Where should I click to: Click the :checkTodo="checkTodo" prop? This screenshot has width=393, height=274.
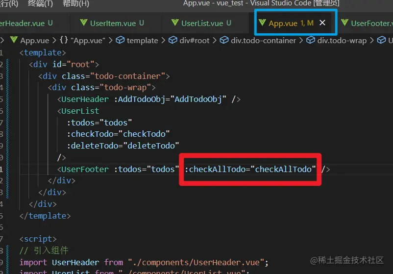(118, 134)
